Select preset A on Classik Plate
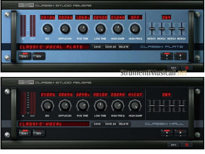 click(x=167, y=56)
